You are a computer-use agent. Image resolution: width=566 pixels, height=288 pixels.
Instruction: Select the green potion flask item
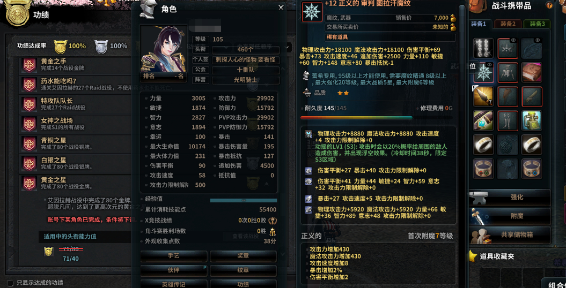tap(532, 120)
